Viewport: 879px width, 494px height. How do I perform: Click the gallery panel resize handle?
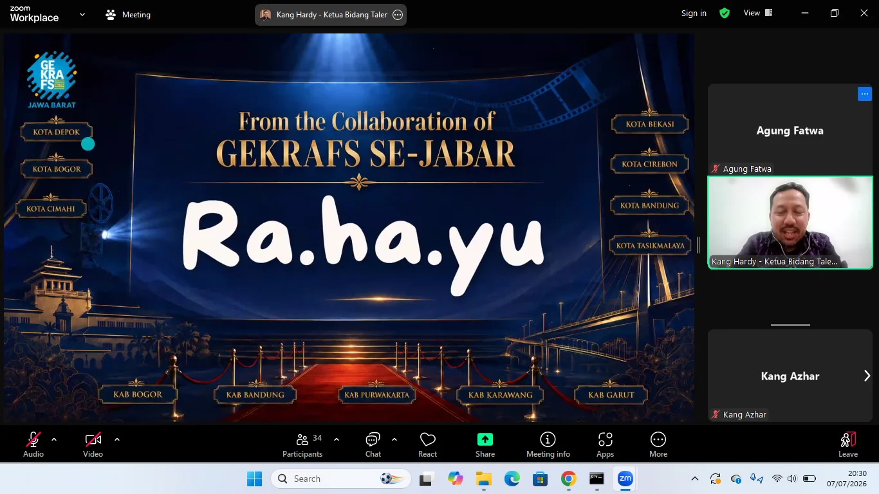(698, 244)
